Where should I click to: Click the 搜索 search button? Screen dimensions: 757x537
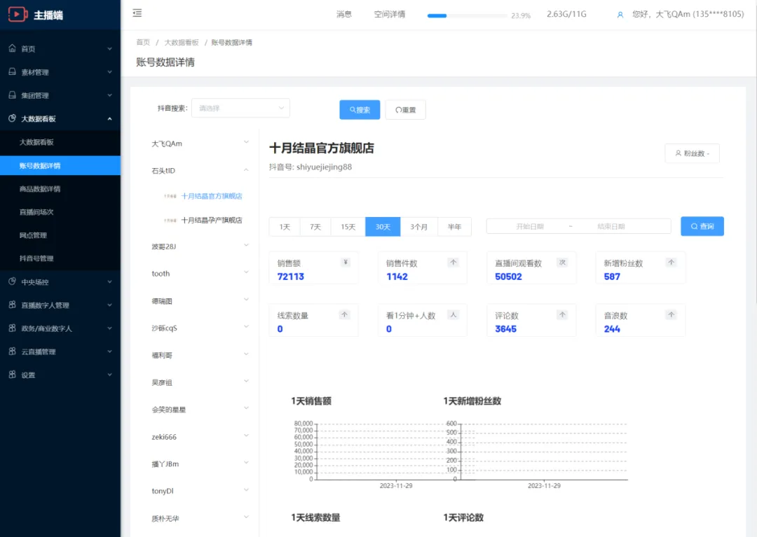(359, 109)
